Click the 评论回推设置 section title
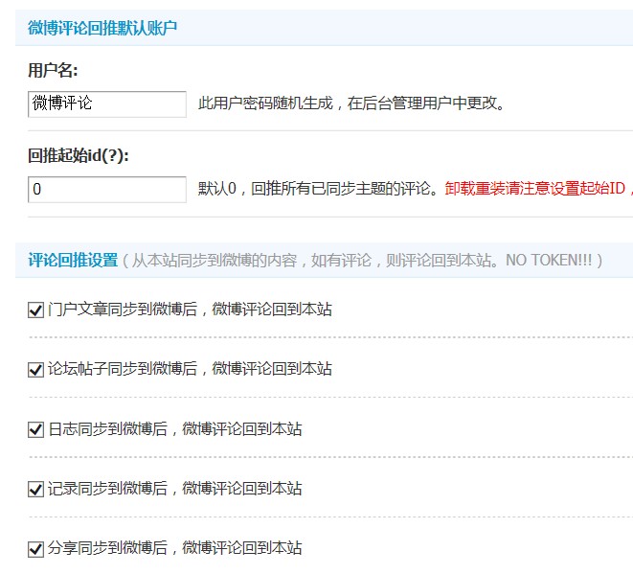This screenshot has height=574, width=633. coord(73,260)
